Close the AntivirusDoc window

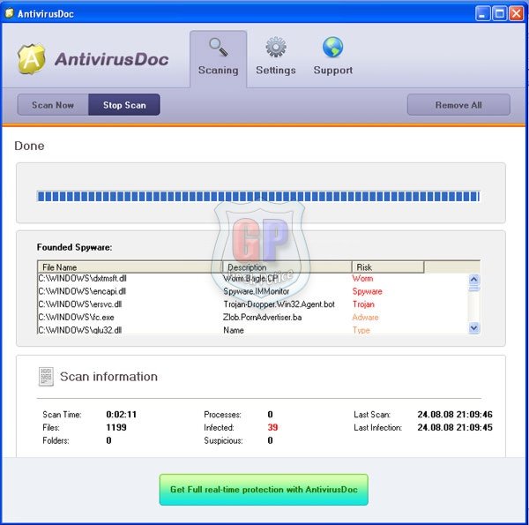coord(516,14)
